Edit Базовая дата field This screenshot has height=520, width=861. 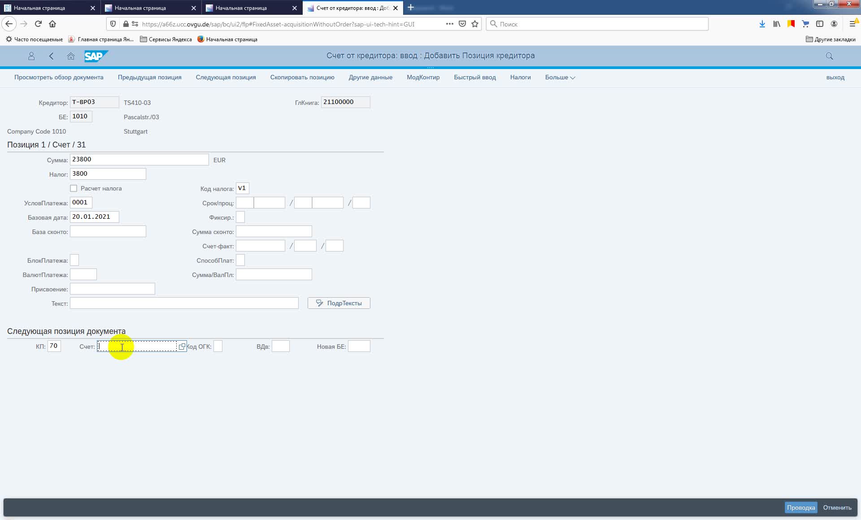pyautogui.click(x=94, y=217)
